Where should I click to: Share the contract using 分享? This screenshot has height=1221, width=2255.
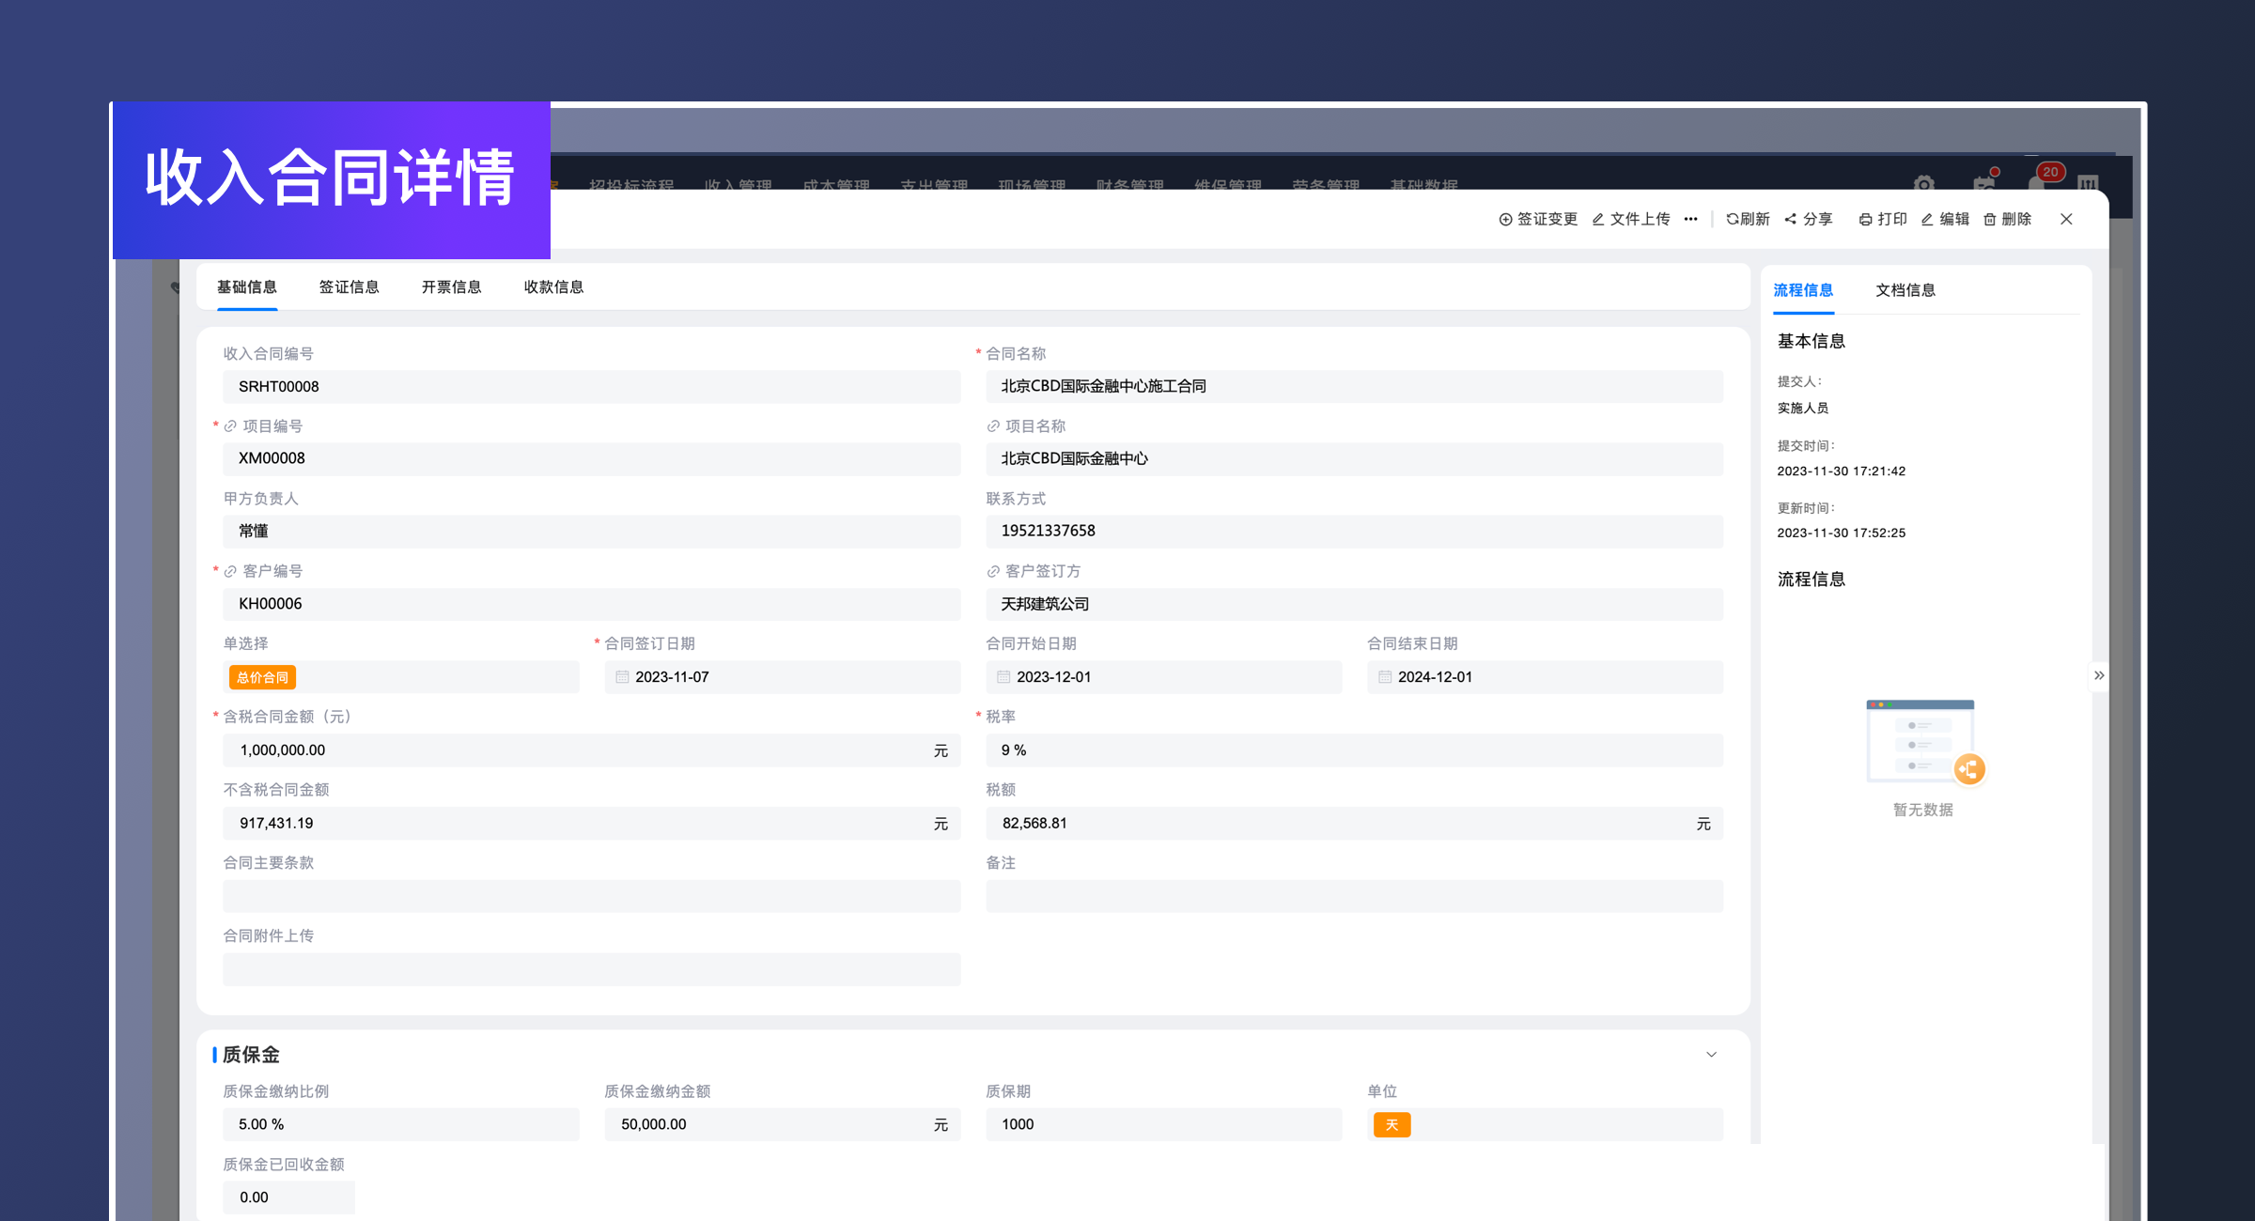coord(1809,219)
